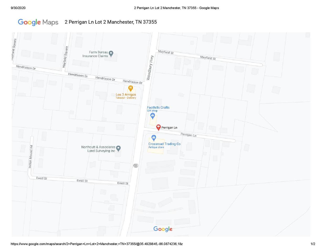Image resolution: width=326 pixels, height=252 pixels.
Task: Open the google.com/maps URL in the footer
Action: tap(97, 244)
